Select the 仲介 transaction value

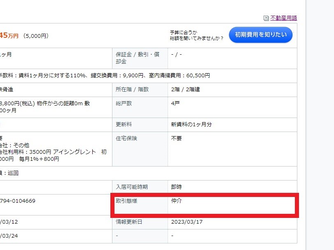[176, 201]
